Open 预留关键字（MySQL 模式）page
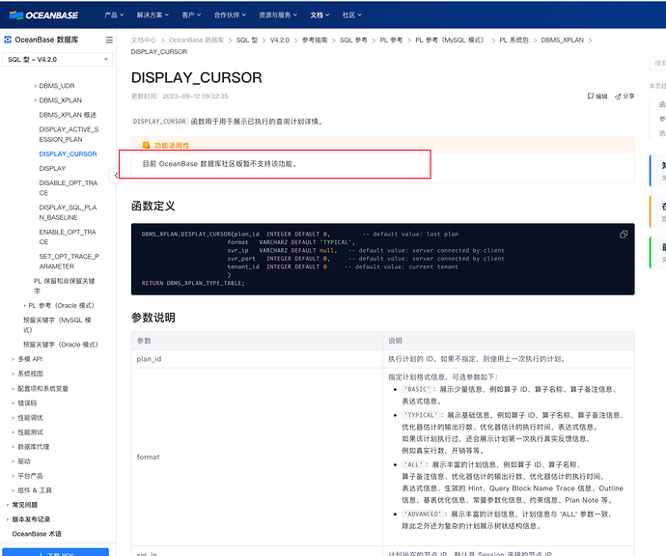This screenshot has width=666, height=556. [x=57, y=325]
